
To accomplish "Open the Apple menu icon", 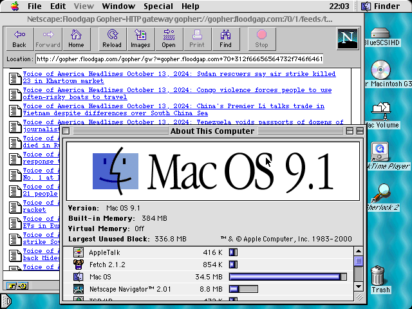I will point(15,6).
